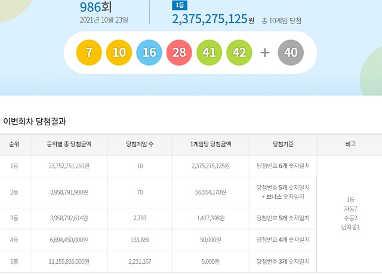Click the 4등 rank cell
Viewport: 382px width, 274px height.
point(14,240)
